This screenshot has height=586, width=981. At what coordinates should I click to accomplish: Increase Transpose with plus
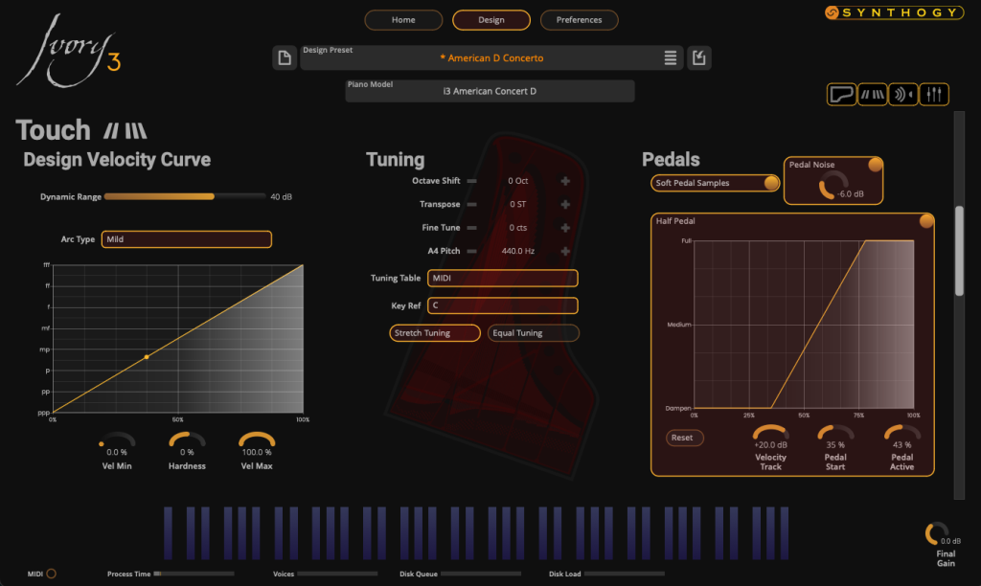coord(565,205)
